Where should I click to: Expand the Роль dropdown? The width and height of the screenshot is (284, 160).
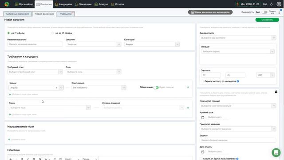point(93,72)
